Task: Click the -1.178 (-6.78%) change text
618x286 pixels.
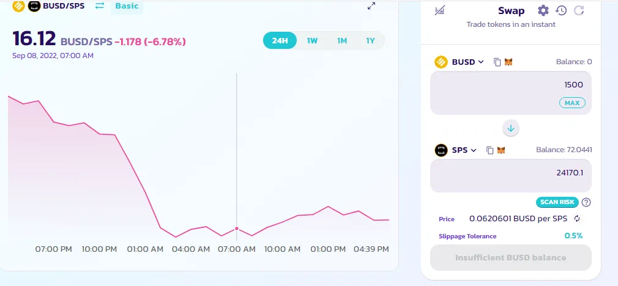Action: [x=150, y=42]
